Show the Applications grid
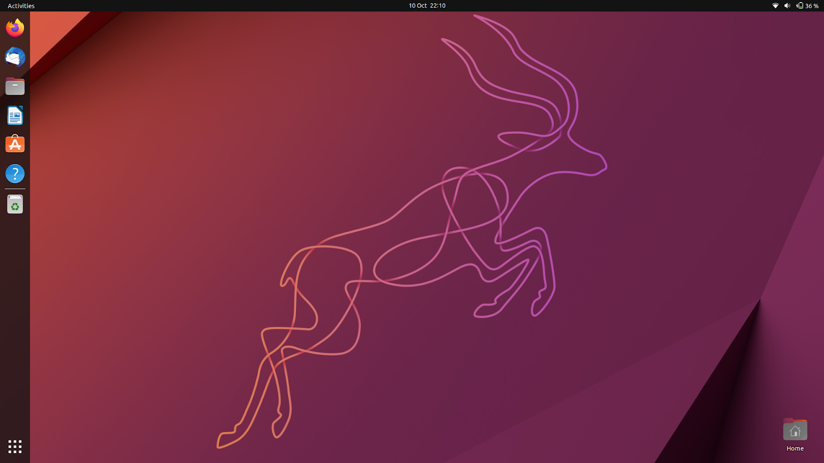Viewport: 824px width, 463px height. pos(14,447)
